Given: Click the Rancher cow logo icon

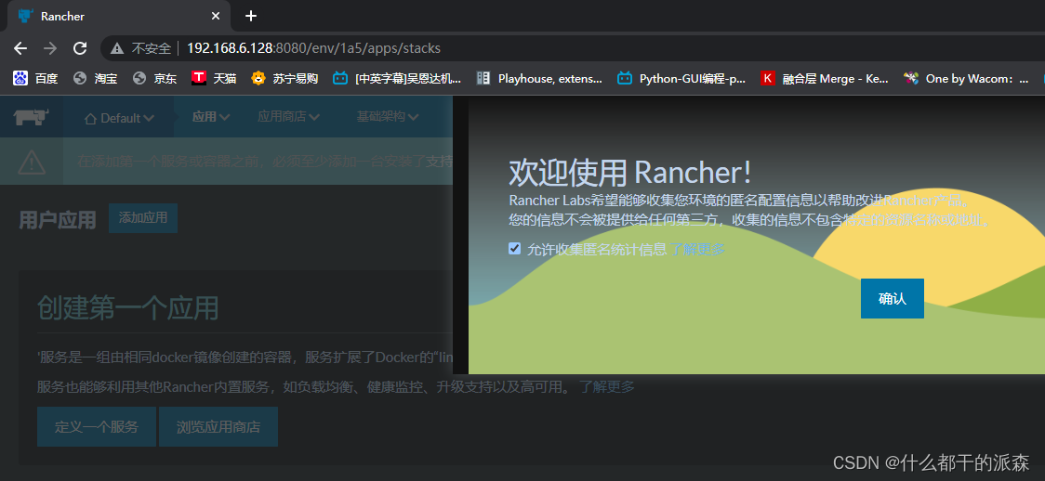Looking at the screenshot, I should point(32,117).
